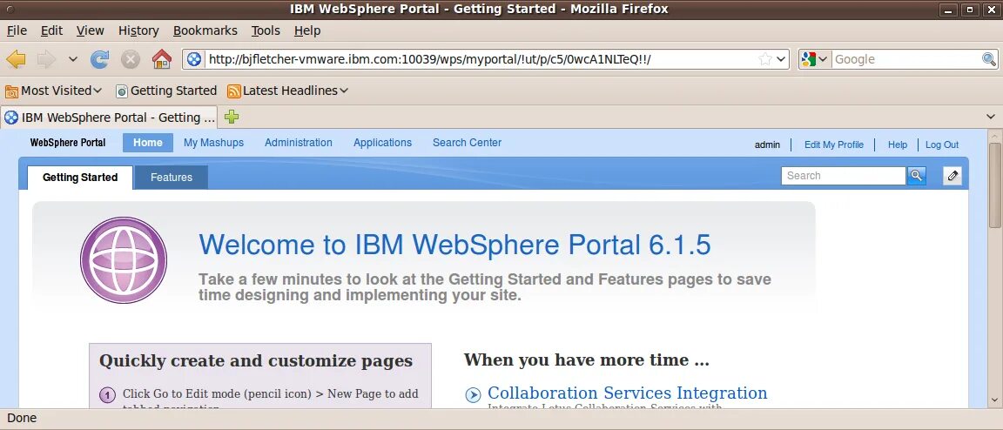Open the Tools menu
1003x430 pixels.
pos(266,30)
